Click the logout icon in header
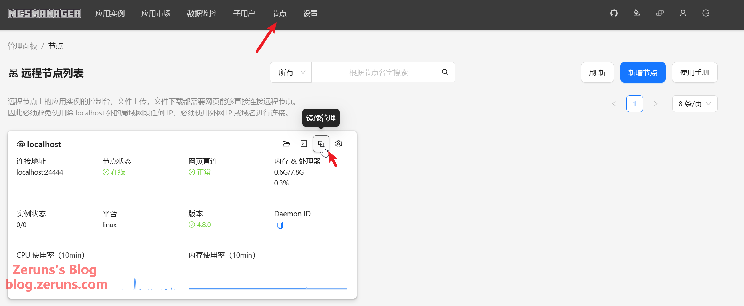The image size is (744, 306). point(706,13)
